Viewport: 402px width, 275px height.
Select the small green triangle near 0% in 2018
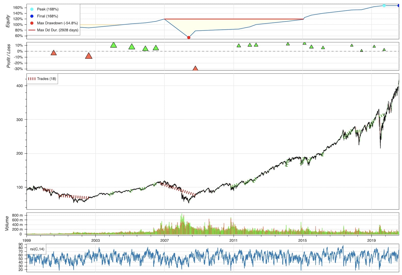[x=361, y=51]
